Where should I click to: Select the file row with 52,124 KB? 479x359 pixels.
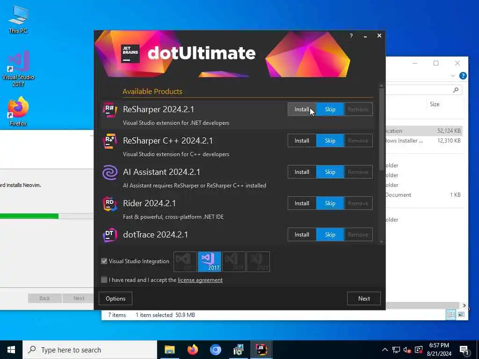[x=424, y=131]
